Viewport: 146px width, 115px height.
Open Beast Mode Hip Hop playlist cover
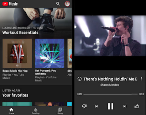[17, 53]
